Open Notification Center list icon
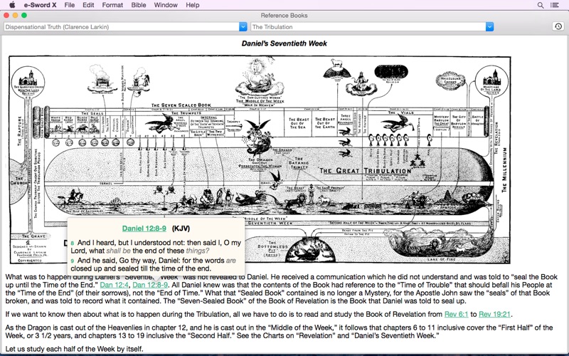Screen dimensions: 569x356 [x=554, y=5]
